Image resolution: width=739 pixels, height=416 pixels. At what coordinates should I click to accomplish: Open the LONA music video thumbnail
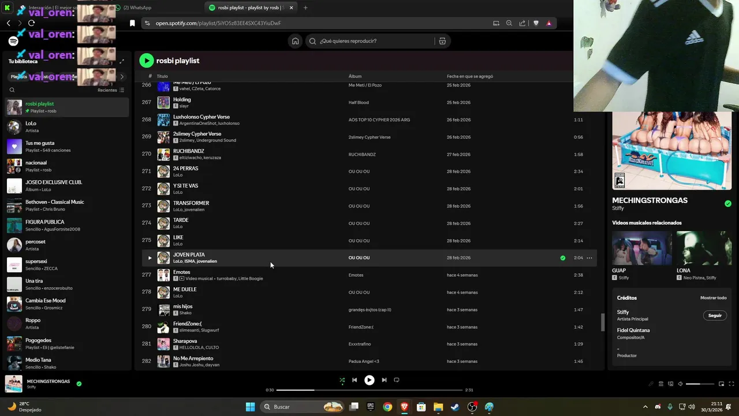coord(704,248)
